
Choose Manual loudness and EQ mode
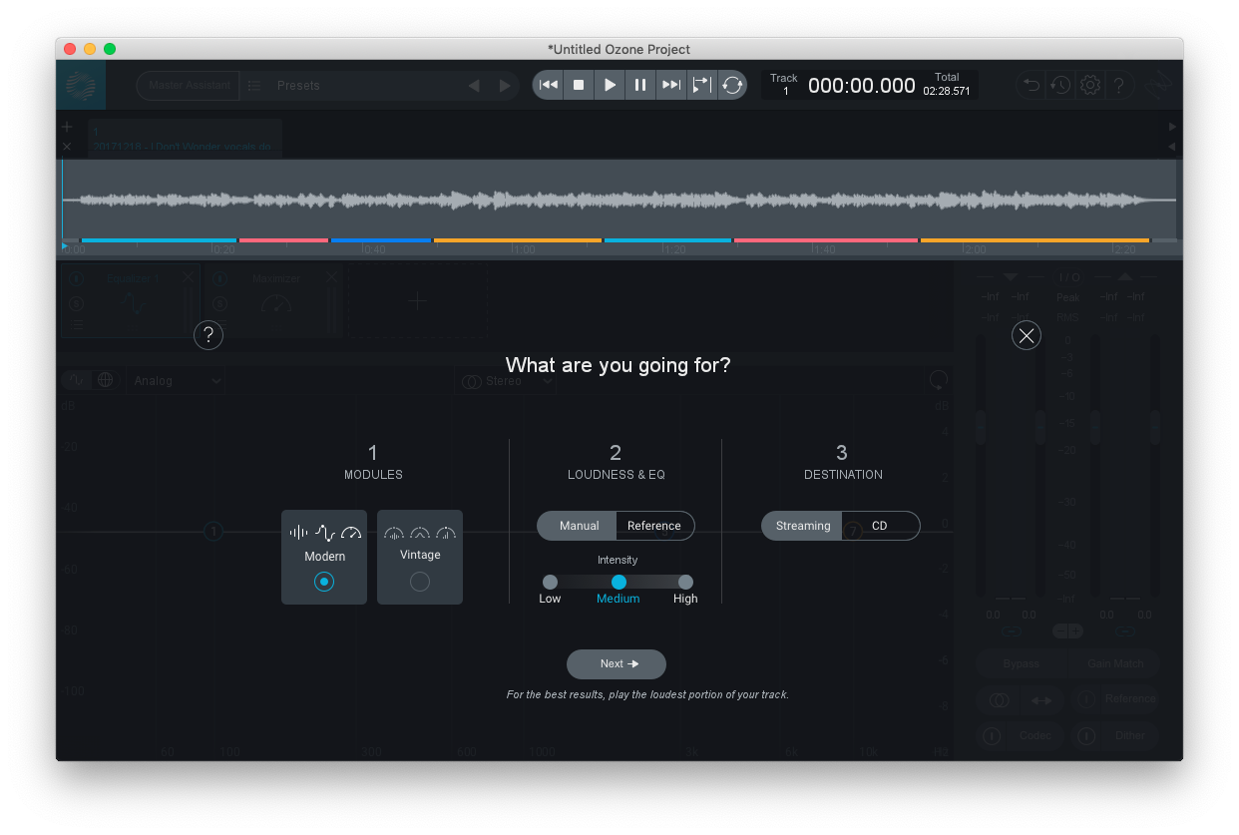[x=579, y=526]
